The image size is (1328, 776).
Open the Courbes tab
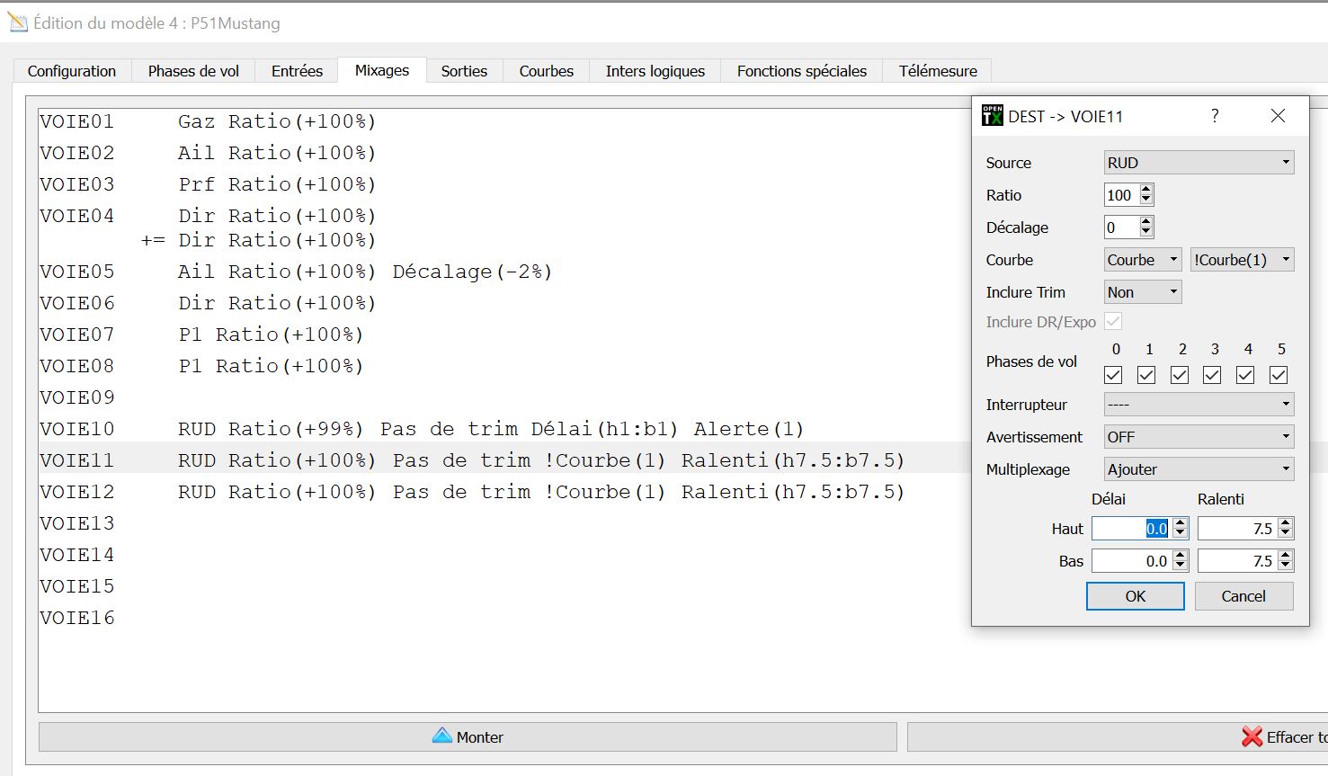click(x=545, y=70)
